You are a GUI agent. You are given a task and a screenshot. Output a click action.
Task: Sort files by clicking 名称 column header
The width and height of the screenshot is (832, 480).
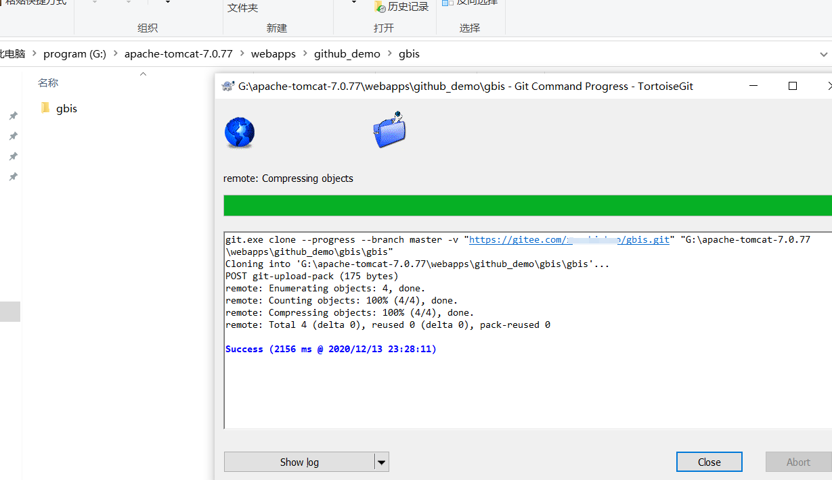tap(48, 82)
